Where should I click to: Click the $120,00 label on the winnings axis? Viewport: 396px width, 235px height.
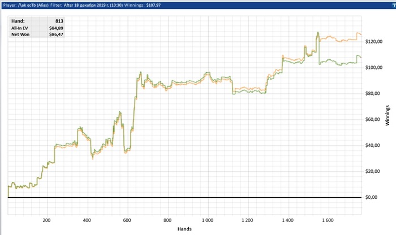374,42
